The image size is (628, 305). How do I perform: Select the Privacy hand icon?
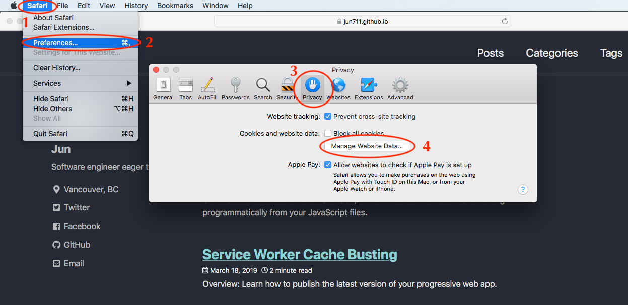coord(312,85)
